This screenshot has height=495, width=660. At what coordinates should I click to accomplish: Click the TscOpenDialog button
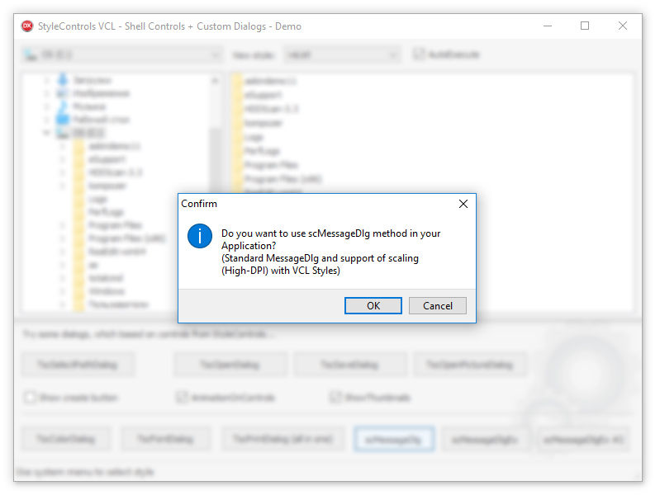coord(230,365)
